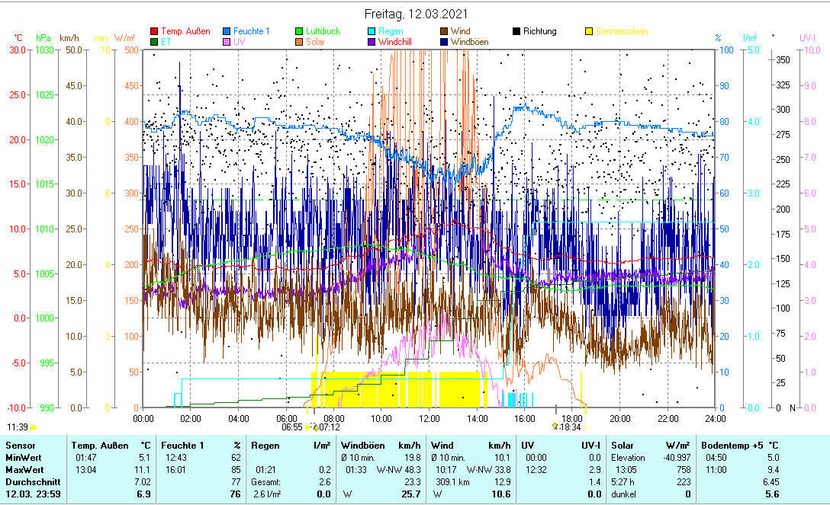Click the orange Solar legend square
The image size is (830, 505).
coord(299,42)
